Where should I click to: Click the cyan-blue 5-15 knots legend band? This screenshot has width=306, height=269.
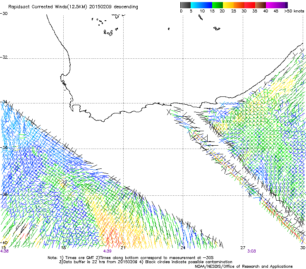coord(201,5)
